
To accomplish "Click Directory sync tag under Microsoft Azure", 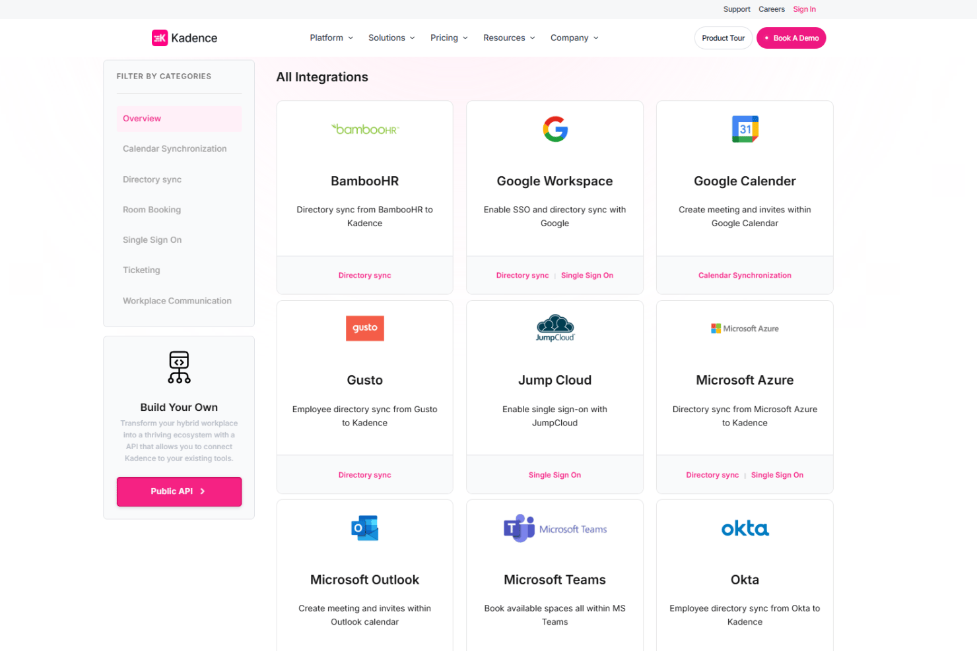I will coord(712,475).
